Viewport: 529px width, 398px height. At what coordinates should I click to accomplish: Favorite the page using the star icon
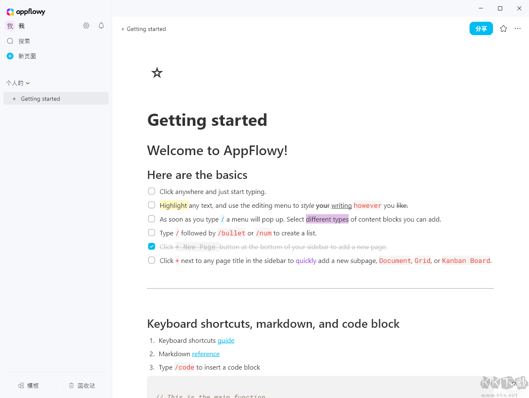coord(503,28)
